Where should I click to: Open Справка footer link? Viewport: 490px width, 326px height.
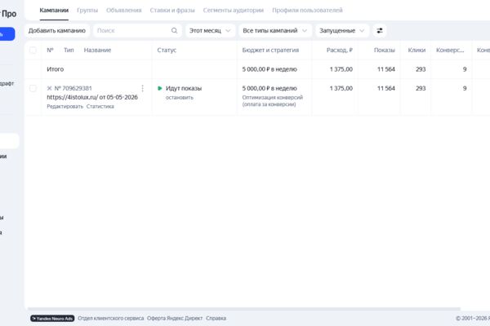tap(216, 319)
